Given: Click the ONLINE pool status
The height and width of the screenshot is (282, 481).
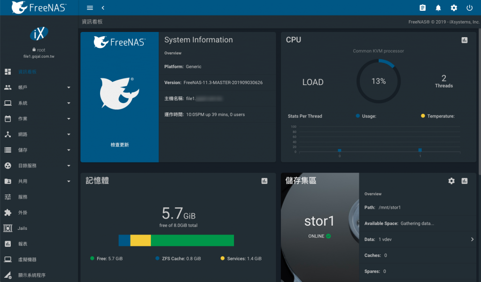Looking at the screenshot, I should [x=319, y=236].
